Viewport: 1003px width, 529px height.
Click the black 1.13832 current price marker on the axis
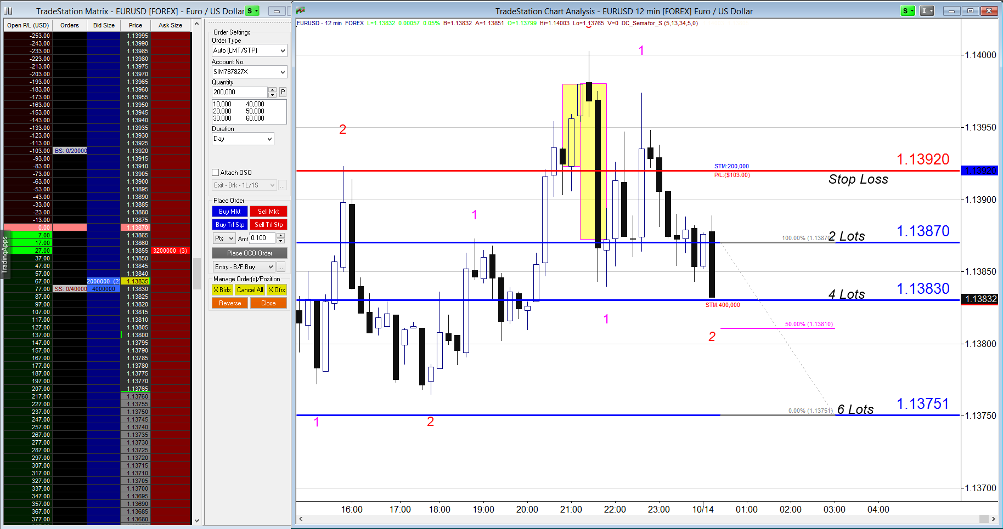click(x=981, y=299)
